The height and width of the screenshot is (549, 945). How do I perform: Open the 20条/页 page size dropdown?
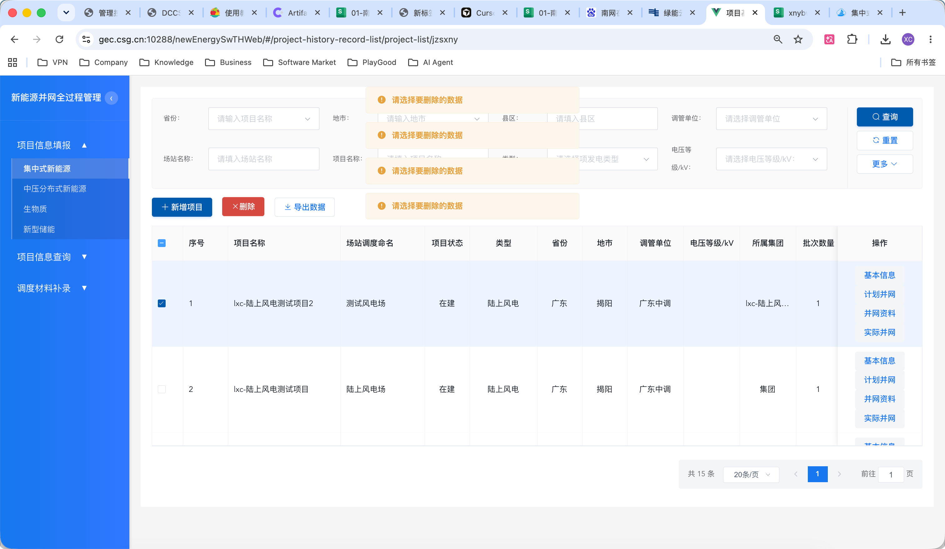(751, 475)
